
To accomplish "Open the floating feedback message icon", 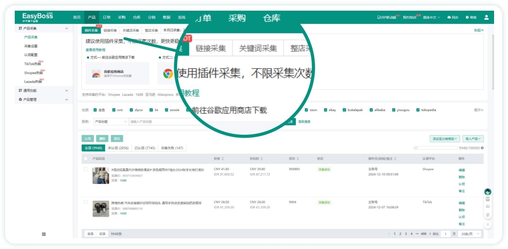I will point(488,207).
